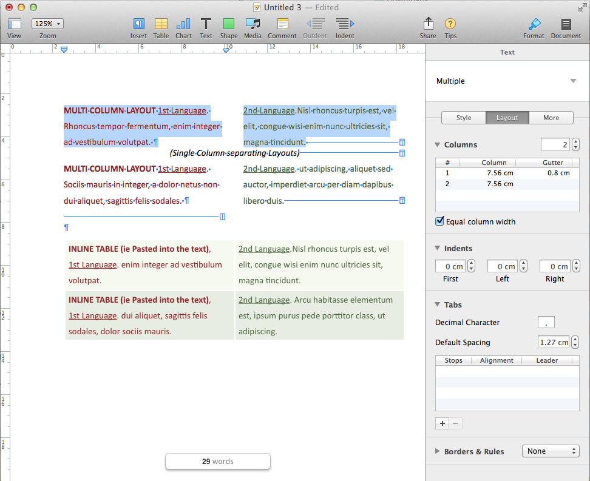Insert a Comment via toolbar icon

coord(282,24)
